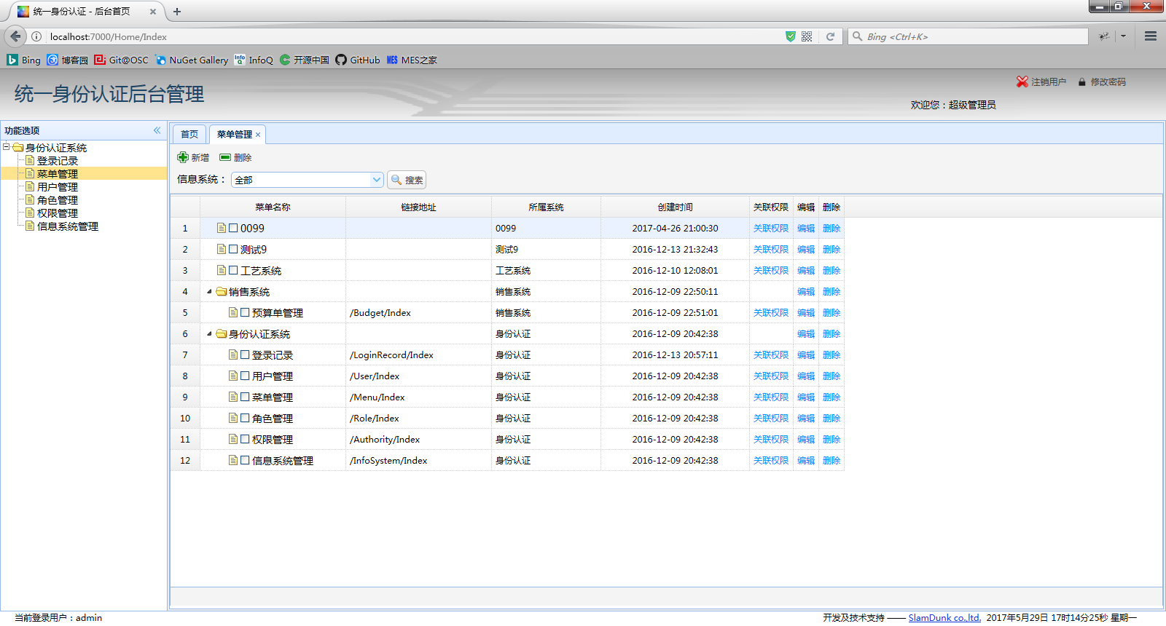Click the document icon of the 0099 row

pos(221,228)
